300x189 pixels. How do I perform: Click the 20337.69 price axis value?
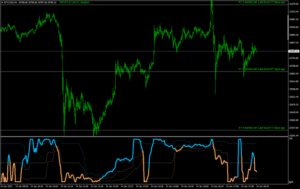294,128
